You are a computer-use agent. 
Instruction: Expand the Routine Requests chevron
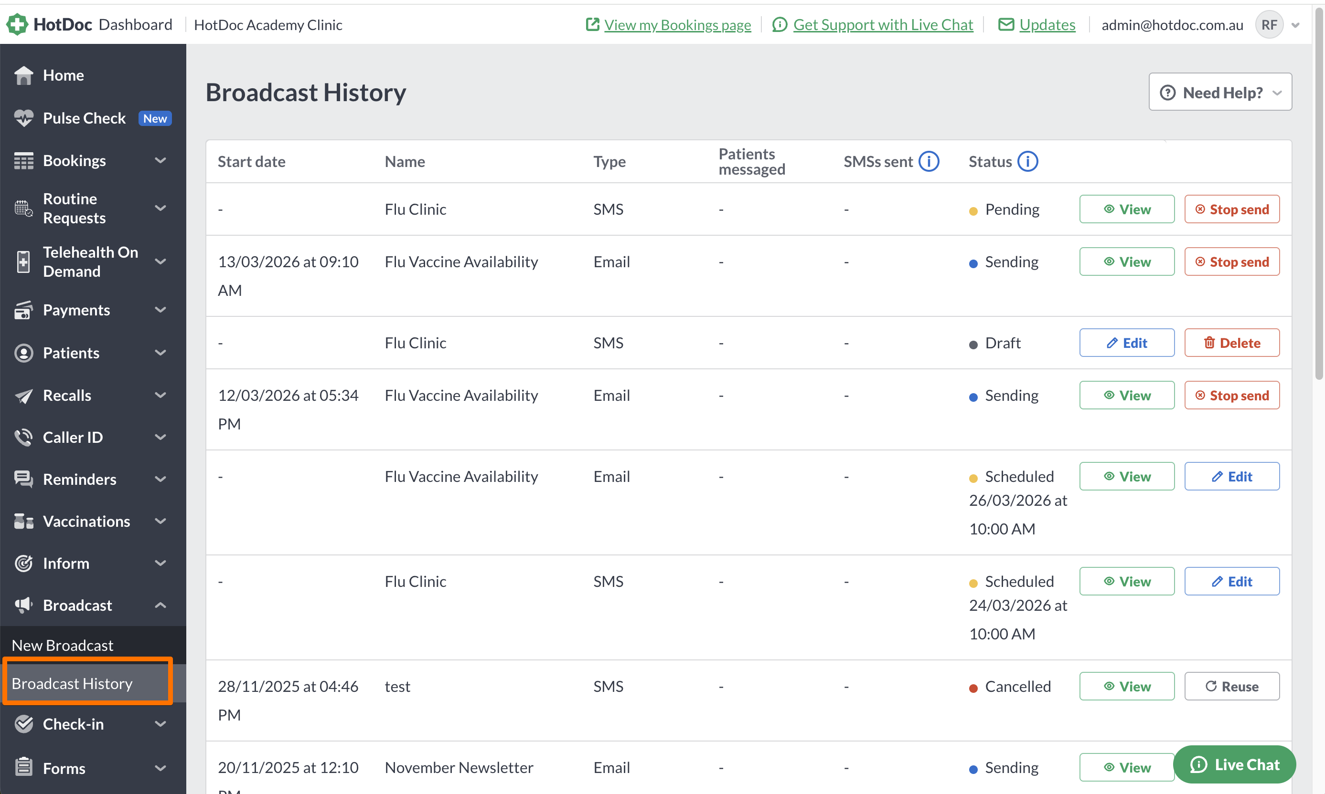pos(160,208)
